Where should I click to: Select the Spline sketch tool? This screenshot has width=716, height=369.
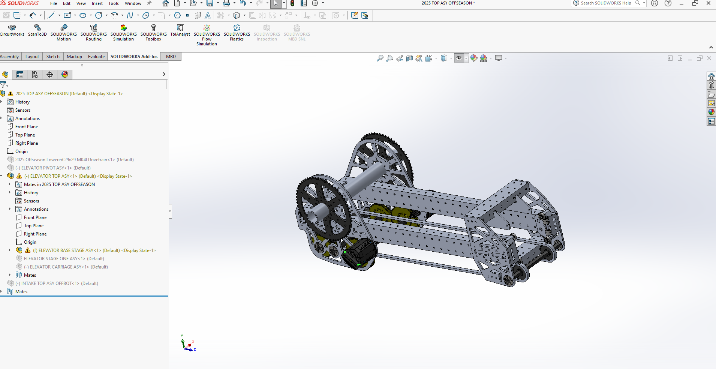pyautogui.click(x=130, y=15)
